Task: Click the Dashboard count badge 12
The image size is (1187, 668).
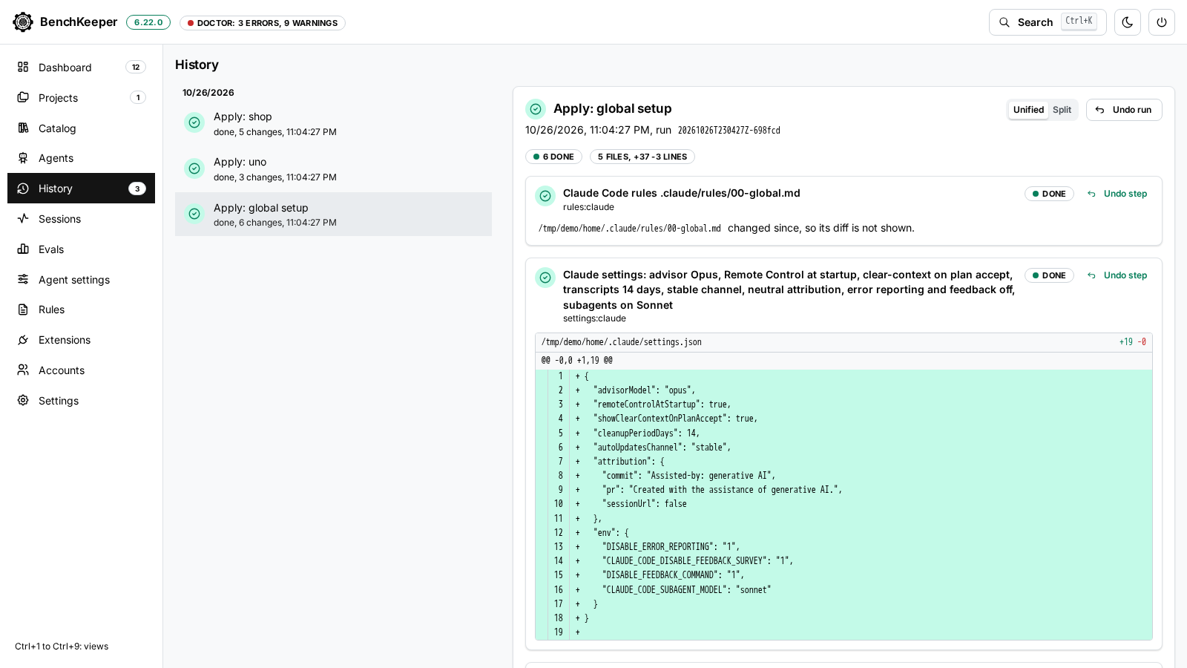Action: [x=136, y=68]
